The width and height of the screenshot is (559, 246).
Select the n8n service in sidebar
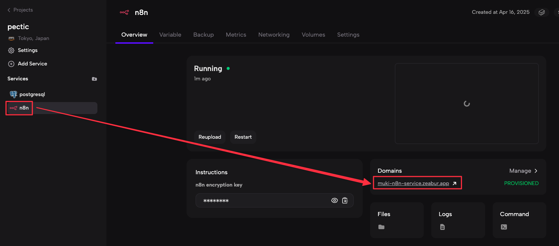pyautogui.click(x=24, y=108)
